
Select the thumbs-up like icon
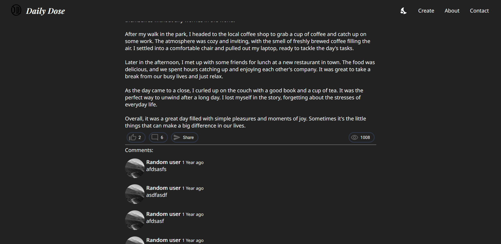pos(133,137)
